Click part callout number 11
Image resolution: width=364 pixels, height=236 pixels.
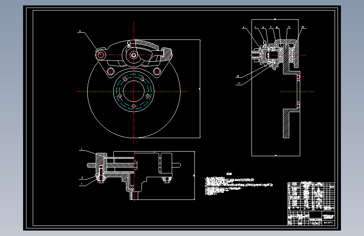coord(80,31)
